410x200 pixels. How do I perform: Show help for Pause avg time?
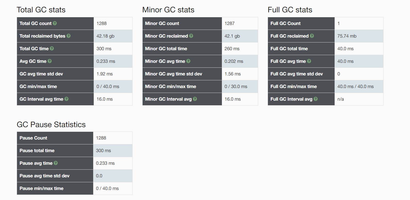[x=56, y=163]
